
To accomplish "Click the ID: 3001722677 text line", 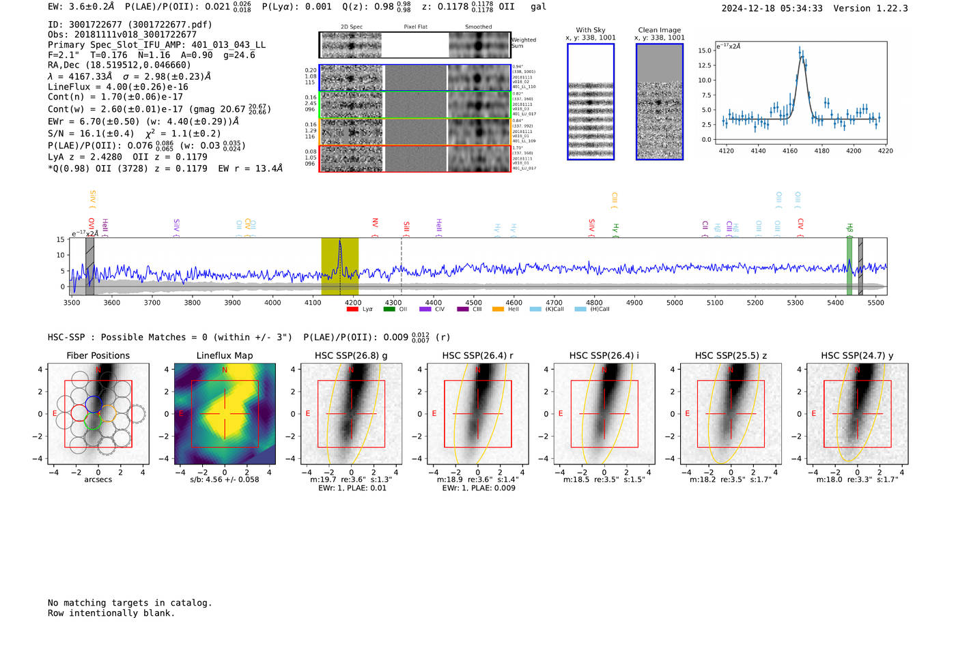I will 130,25.
